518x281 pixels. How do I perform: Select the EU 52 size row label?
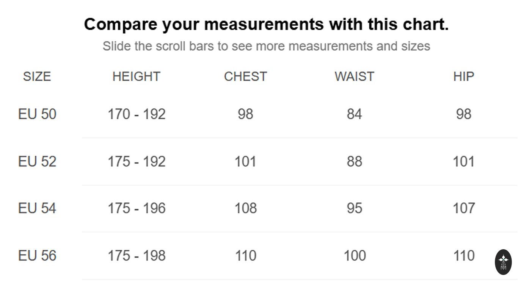pyautogui.click(x=37, y=161)
